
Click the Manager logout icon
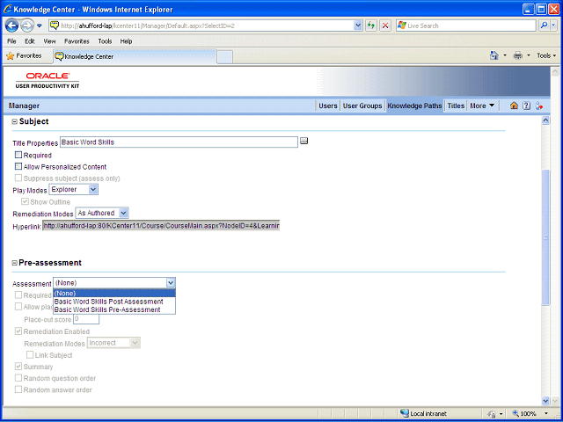539,105
